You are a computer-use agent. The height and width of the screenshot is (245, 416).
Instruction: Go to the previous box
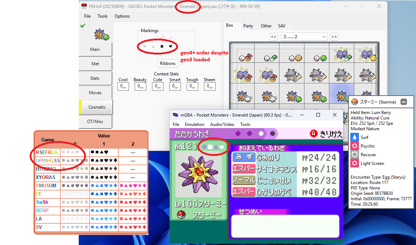[274, 37]
